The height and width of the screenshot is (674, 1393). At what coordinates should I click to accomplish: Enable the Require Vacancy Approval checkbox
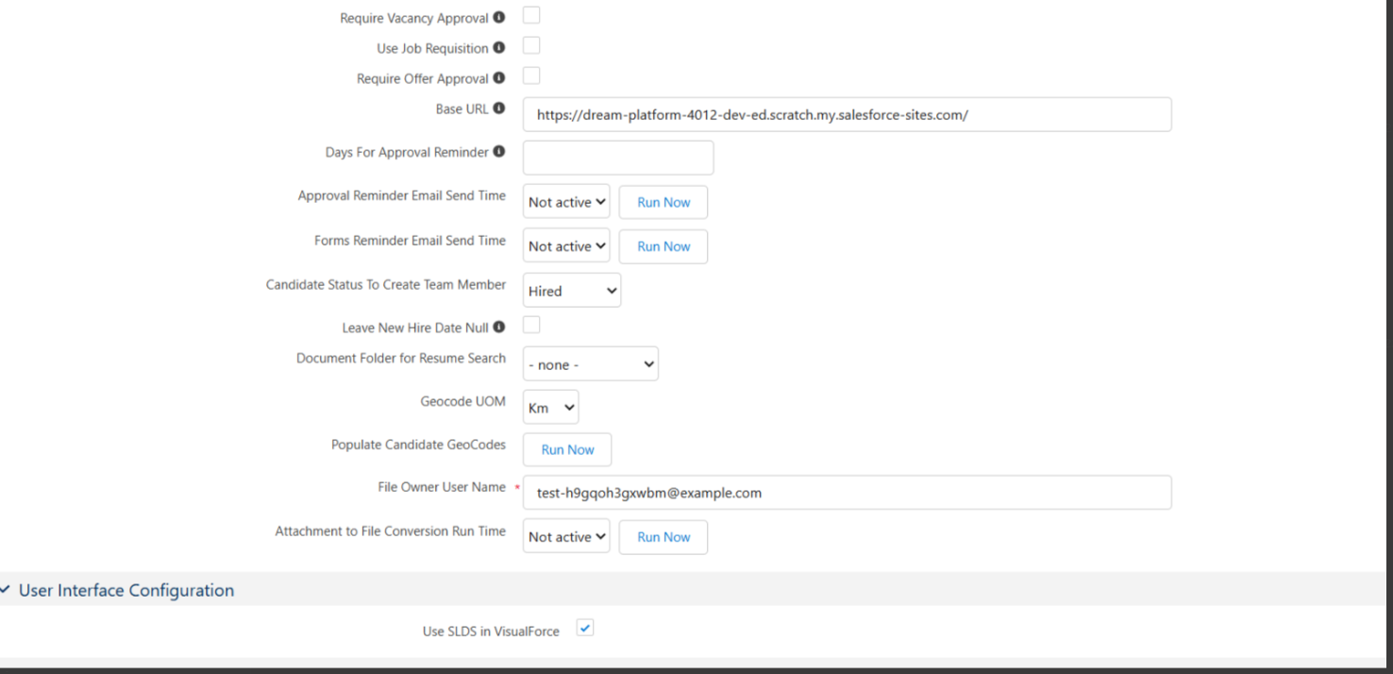(x=531, y=15)
